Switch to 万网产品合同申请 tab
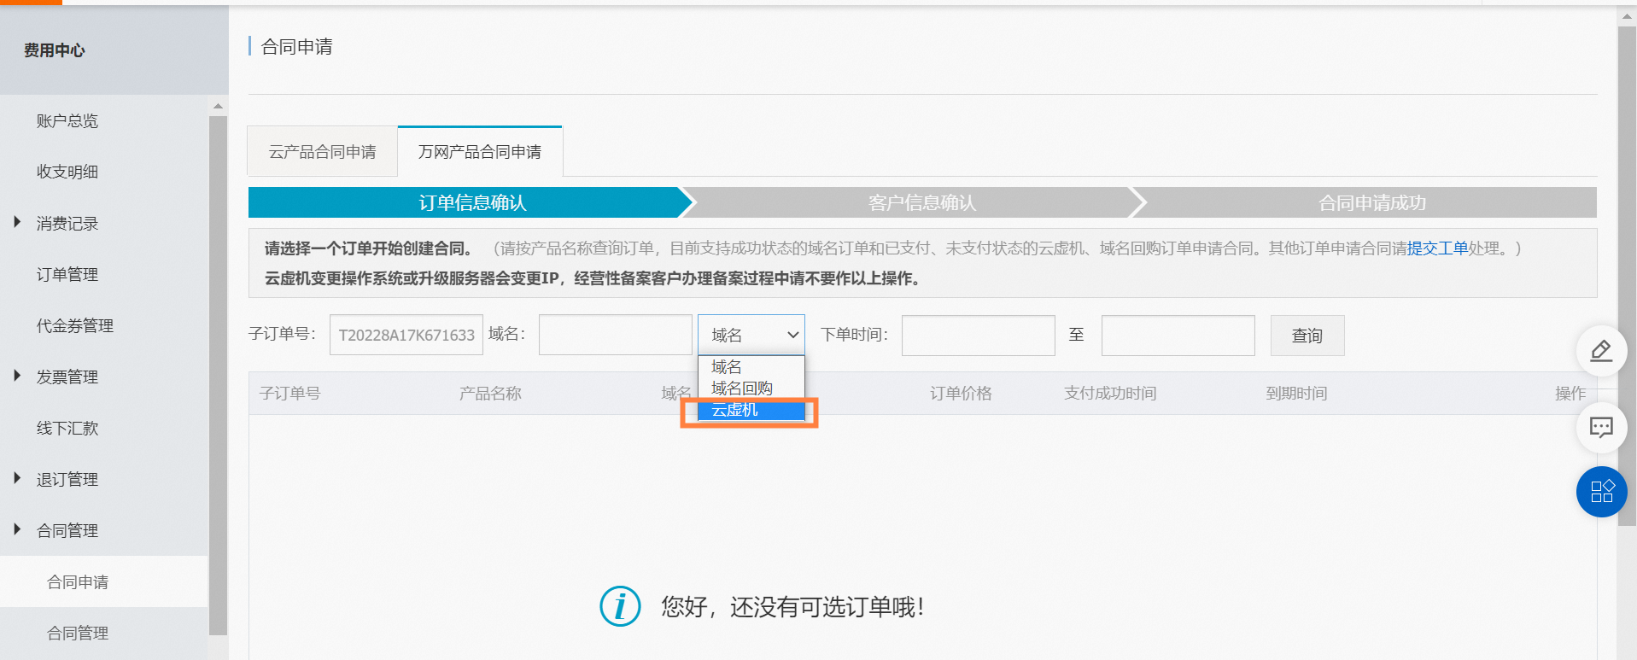The width and height of the screenshot is (1637, 660). (480, 152)
